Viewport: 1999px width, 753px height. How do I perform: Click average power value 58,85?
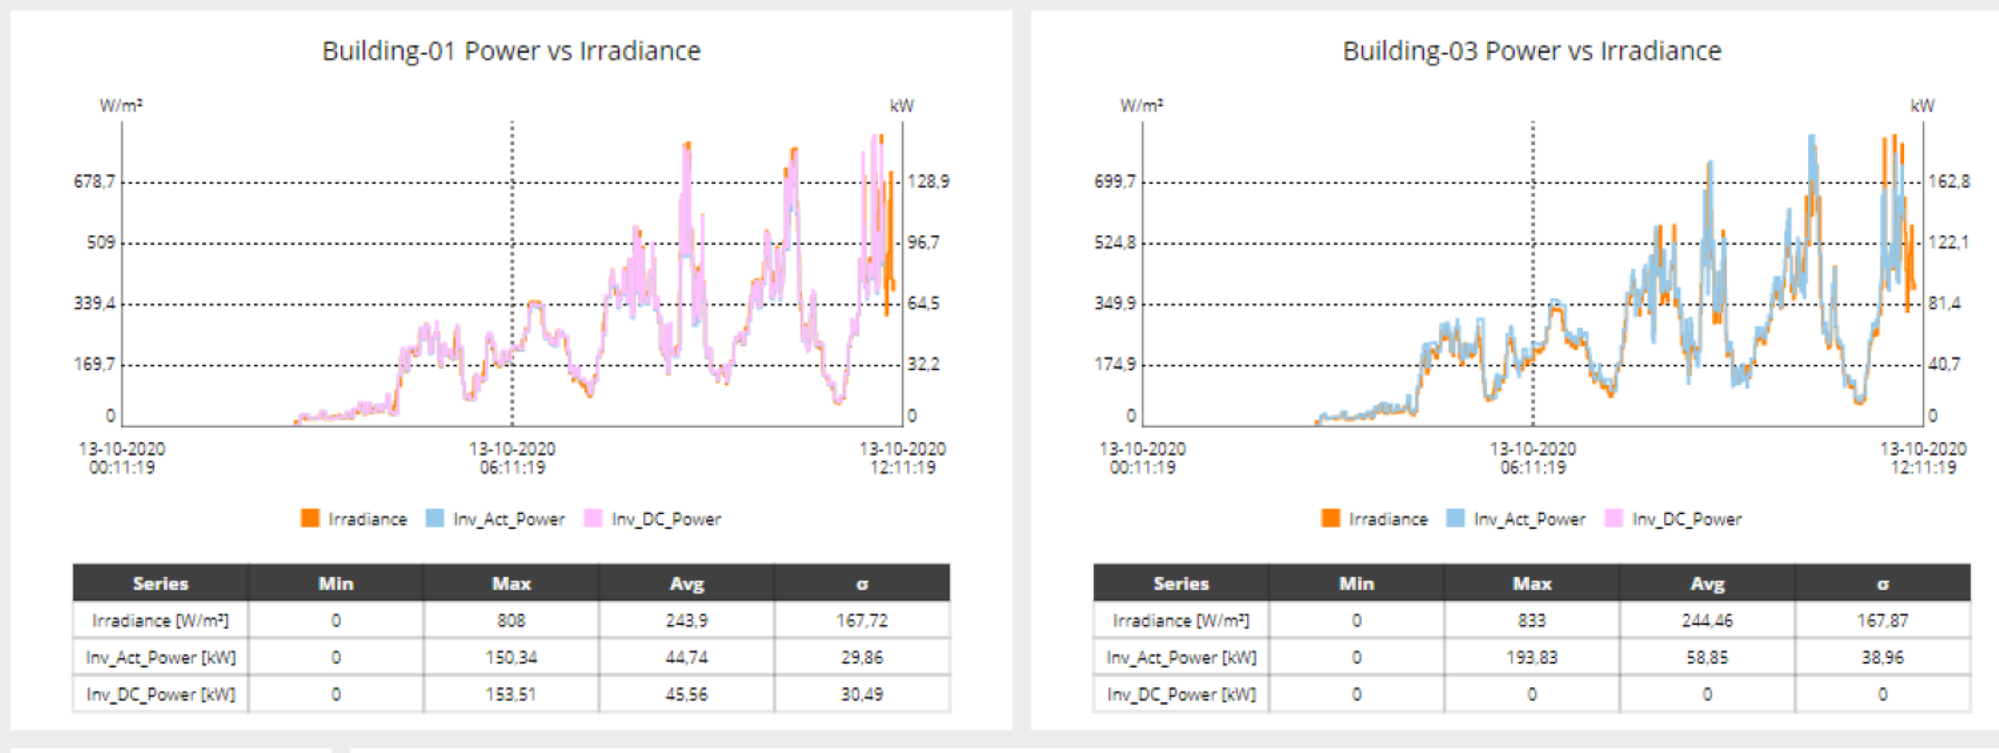coord(1707,657)
